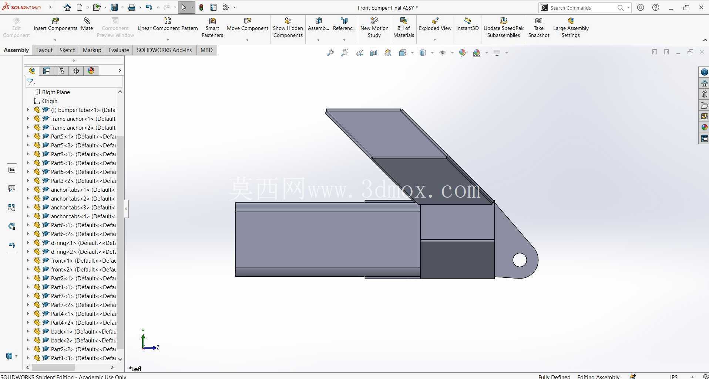The height and width of the screenshot is (379, 709).
Task: Click the Home icon in title bar
Action: tap(67, 7)
